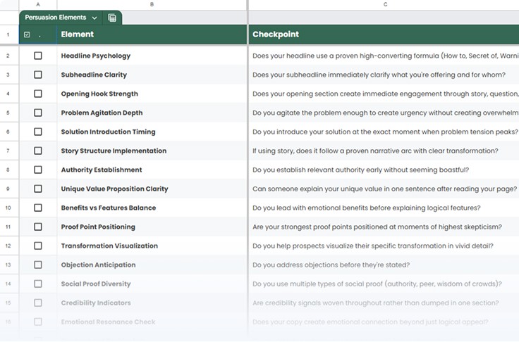Enable the Solution Introduction Timing checkbox

coord(38,132)
